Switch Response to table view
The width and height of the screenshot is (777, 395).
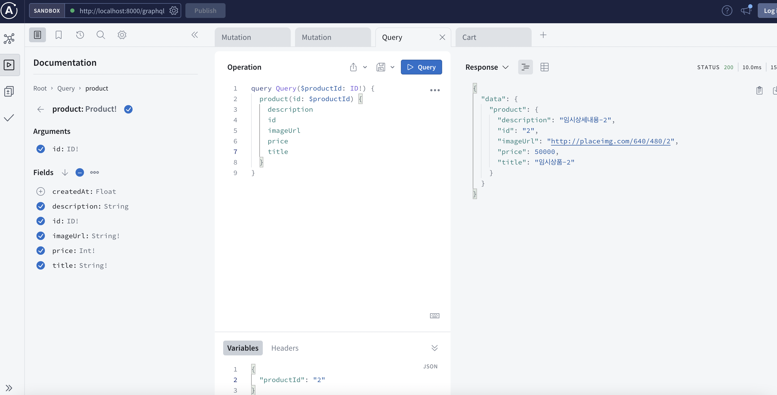(x=544, y=67)
